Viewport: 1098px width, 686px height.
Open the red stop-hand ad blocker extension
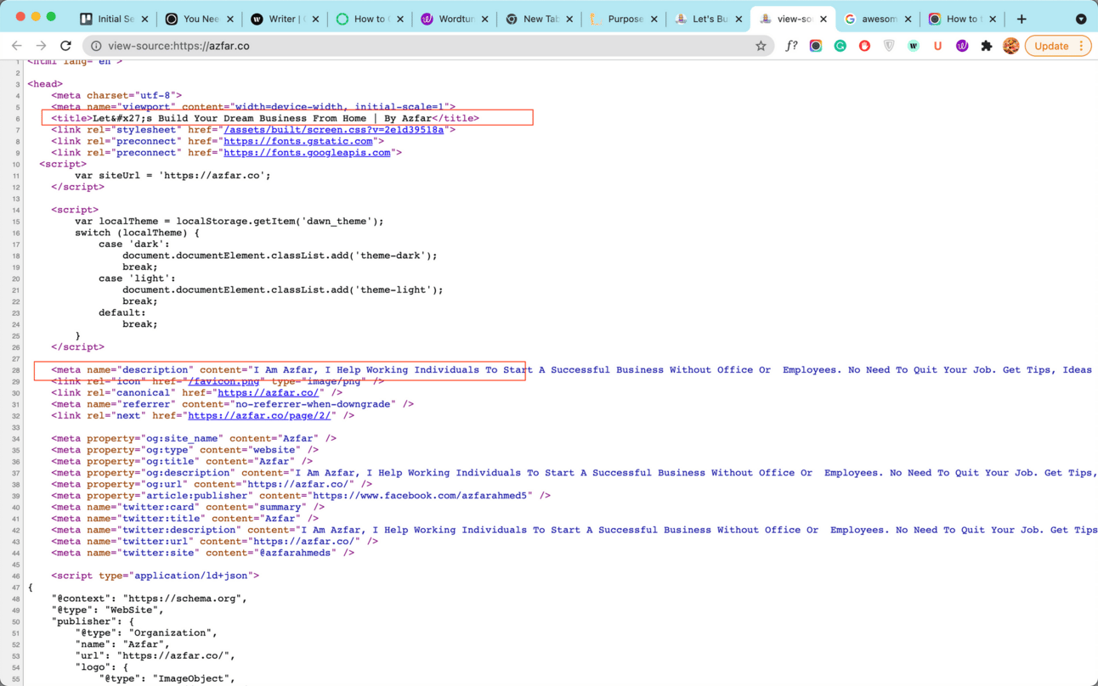click(x=864, y=46)
